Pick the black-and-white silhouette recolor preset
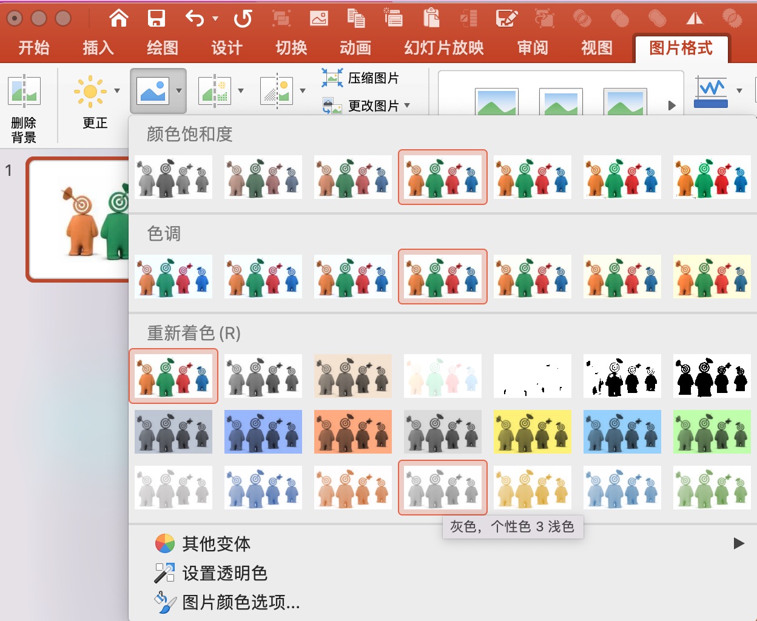The height and width of the screenshot is (621, 757). tap(712, 376)
